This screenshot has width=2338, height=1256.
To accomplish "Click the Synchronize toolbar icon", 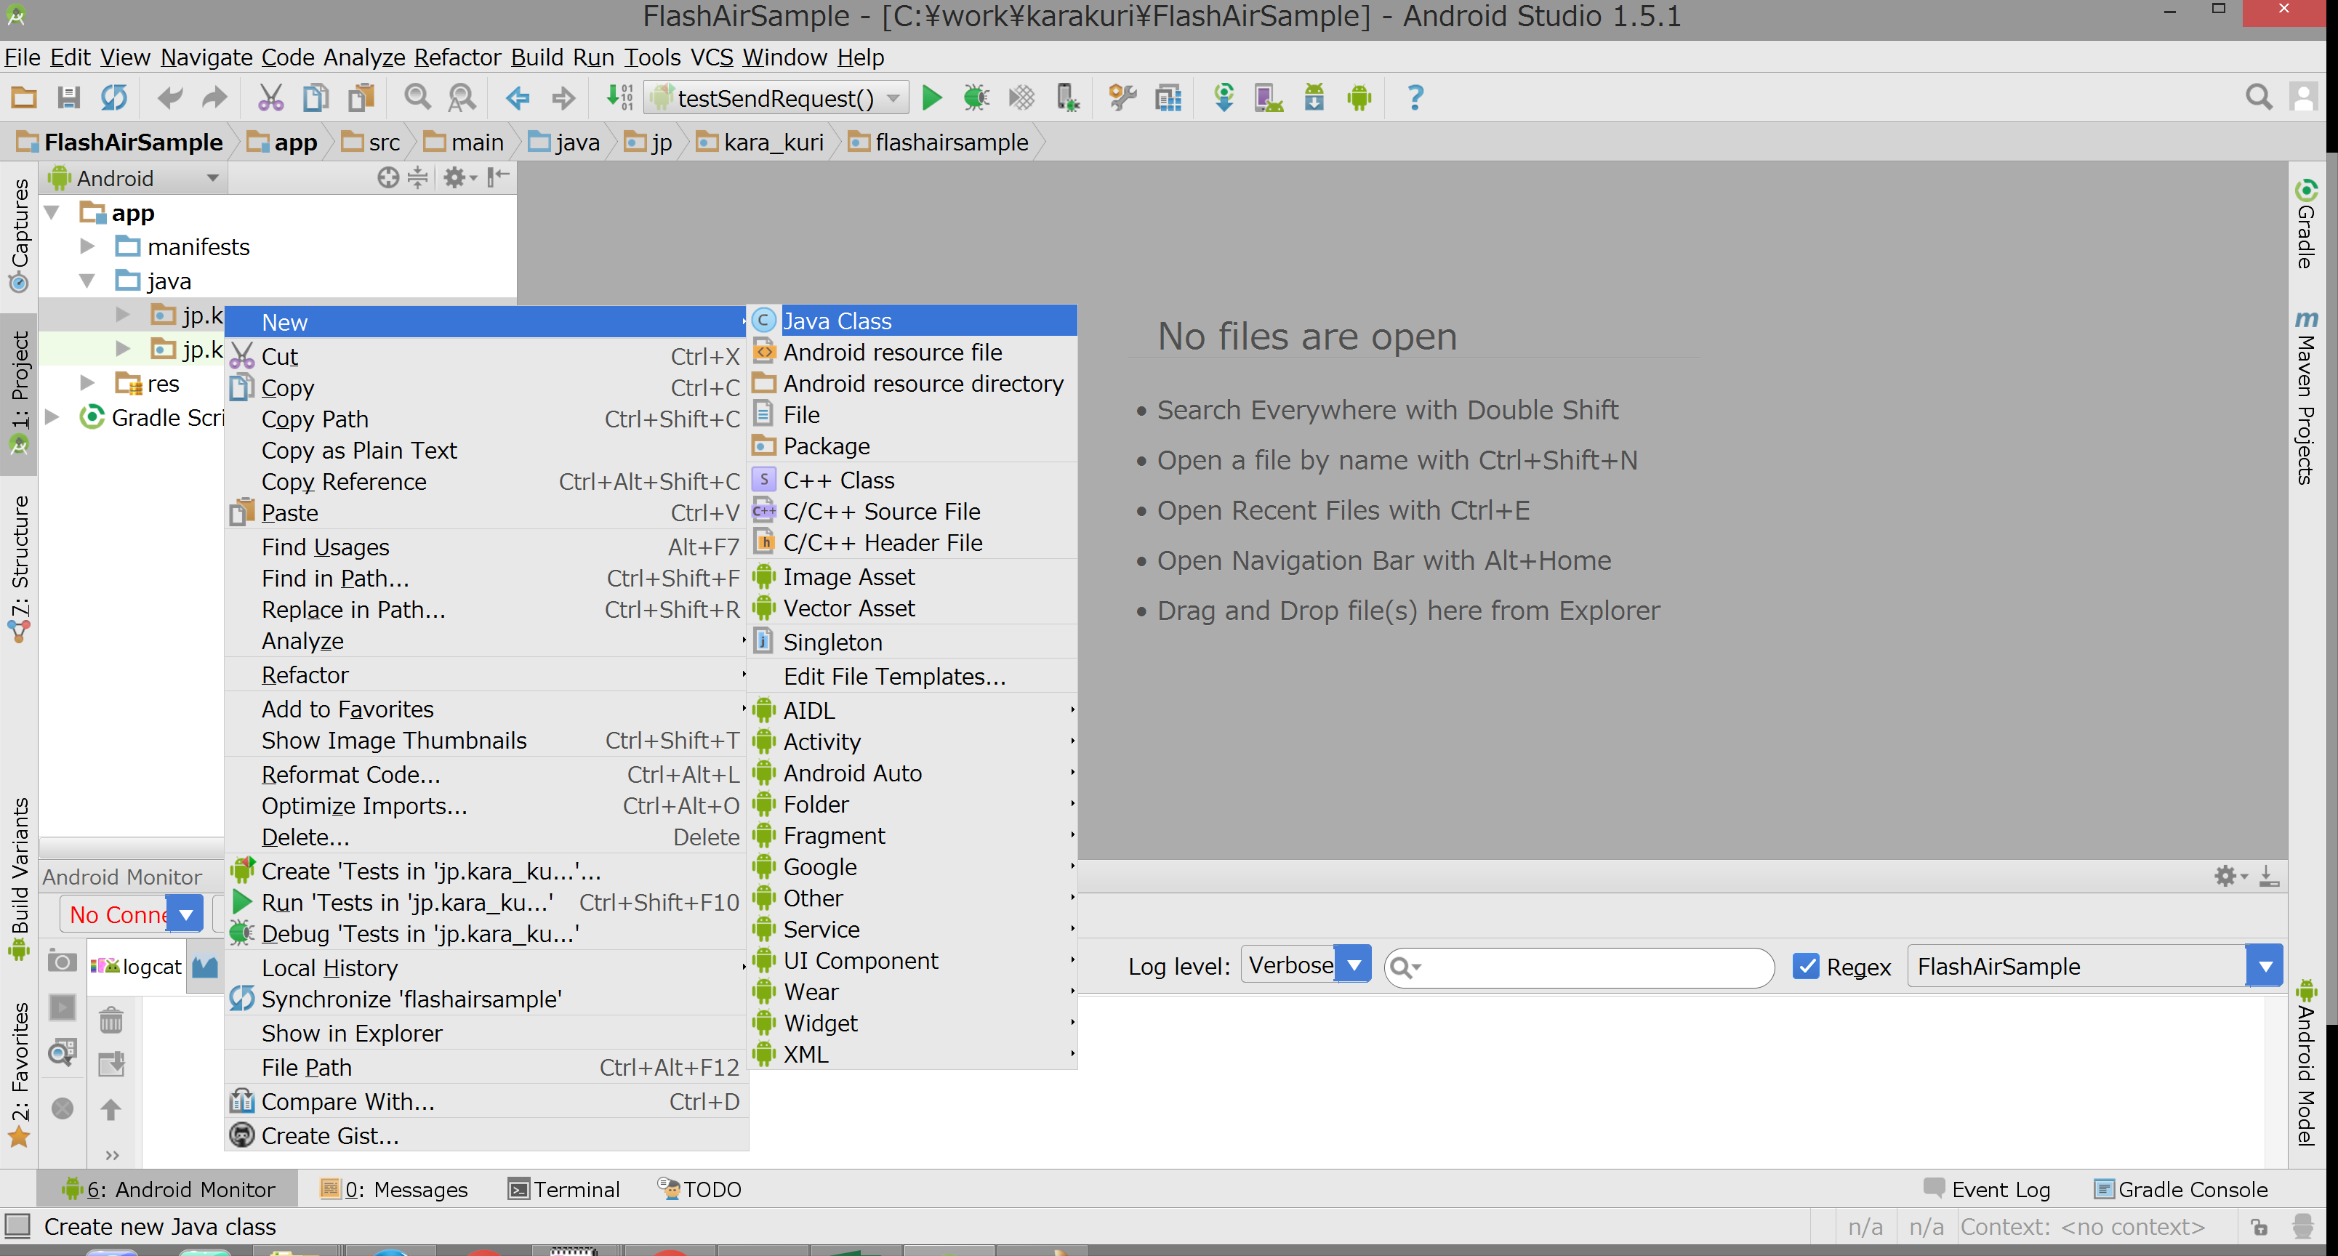I will (113, 97).
